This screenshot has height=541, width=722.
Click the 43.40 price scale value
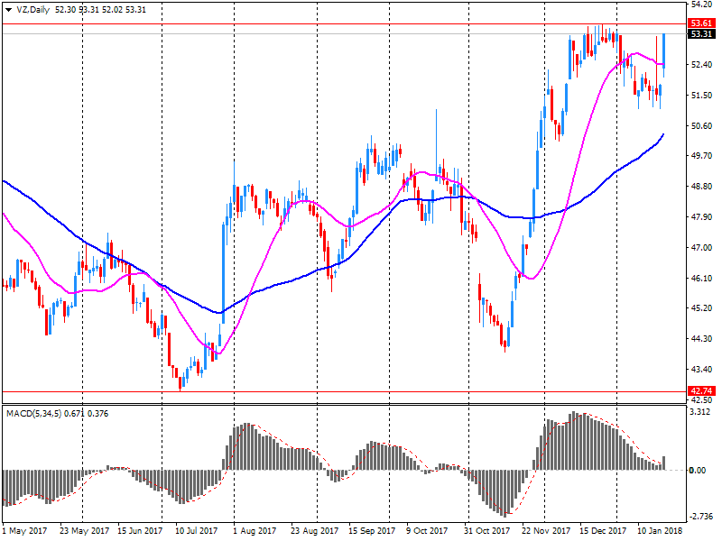click(x=701, y=370)
